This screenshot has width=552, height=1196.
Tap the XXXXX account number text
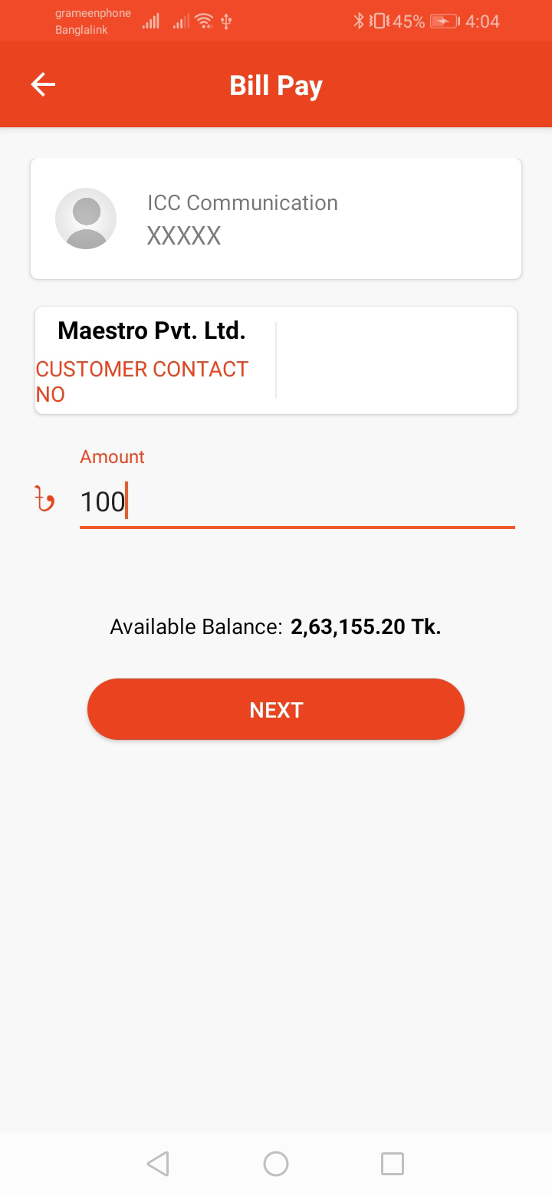[x=184, y=235]
